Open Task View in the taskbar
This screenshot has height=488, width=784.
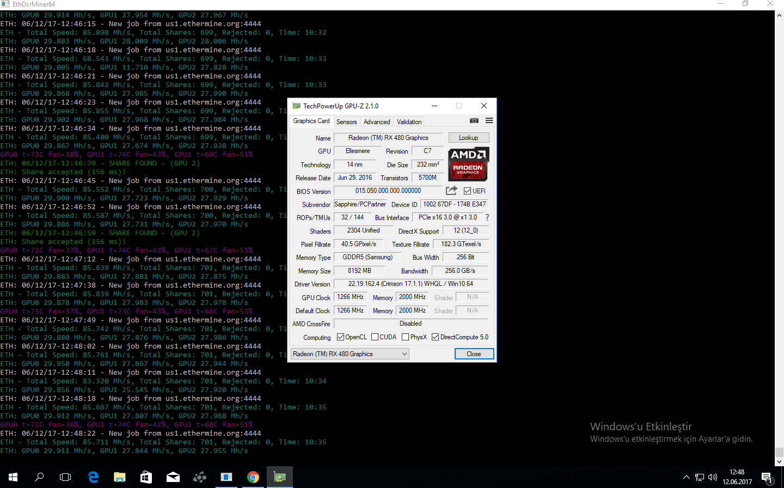(x=65, y=477)
